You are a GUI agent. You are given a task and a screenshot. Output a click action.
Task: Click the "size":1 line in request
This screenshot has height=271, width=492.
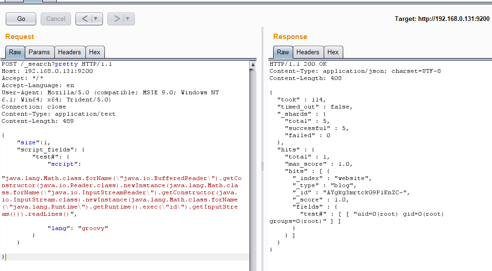pos(33,142)
